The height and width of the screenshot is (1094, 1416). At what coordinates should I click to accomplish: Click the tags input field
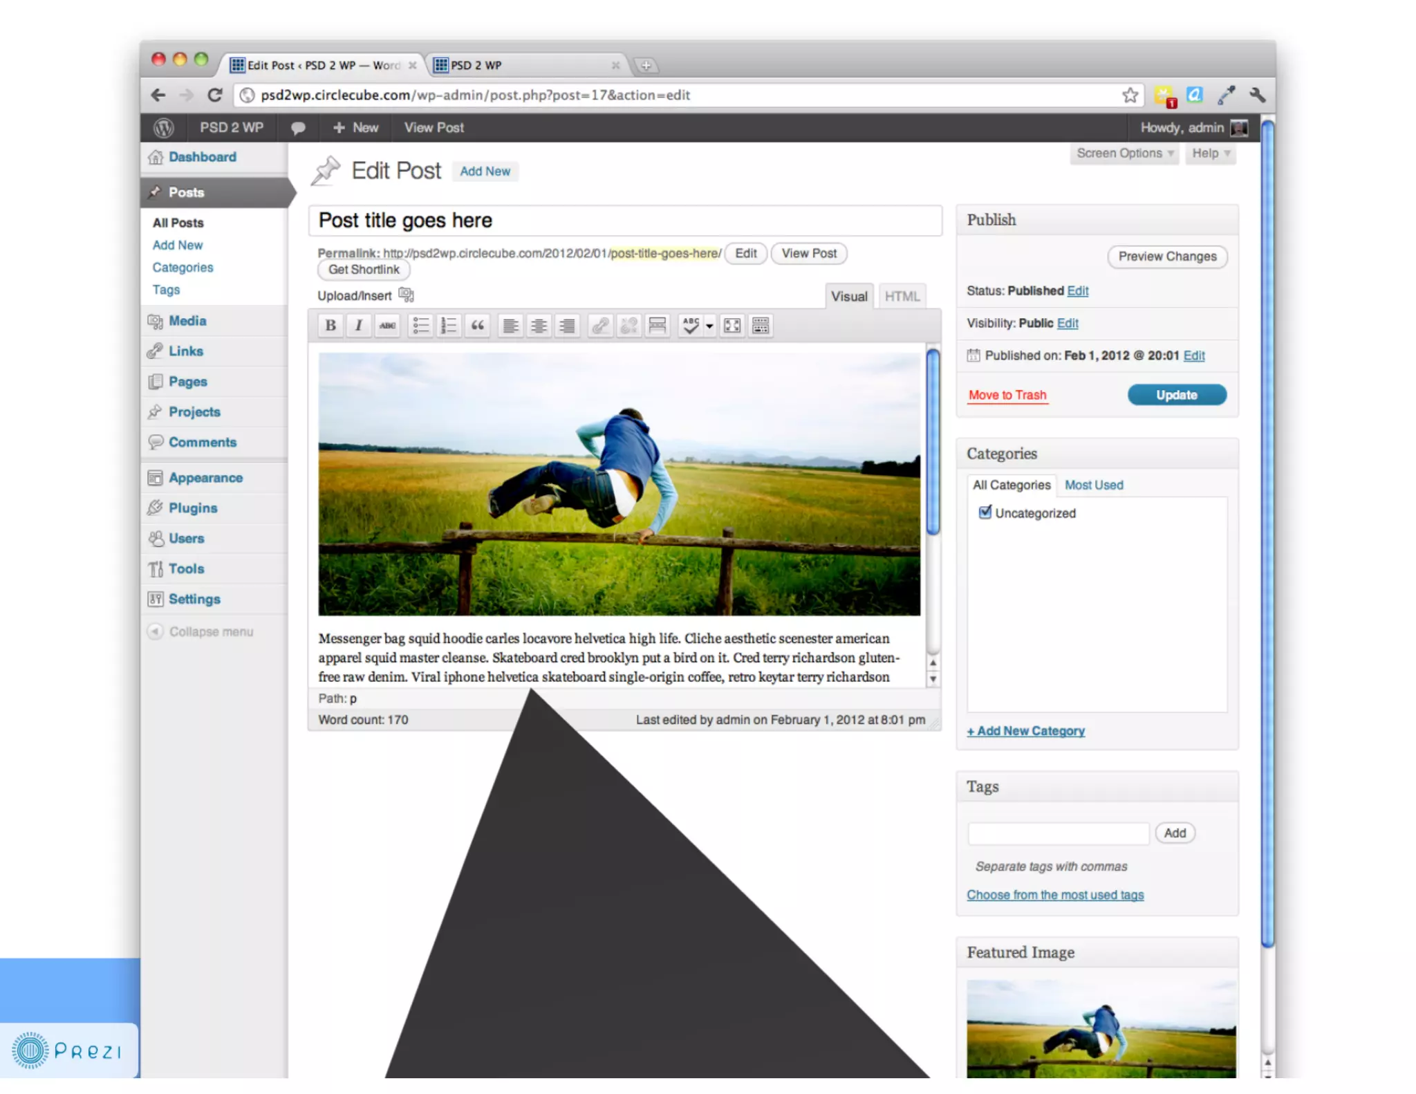coord(1058,833)
